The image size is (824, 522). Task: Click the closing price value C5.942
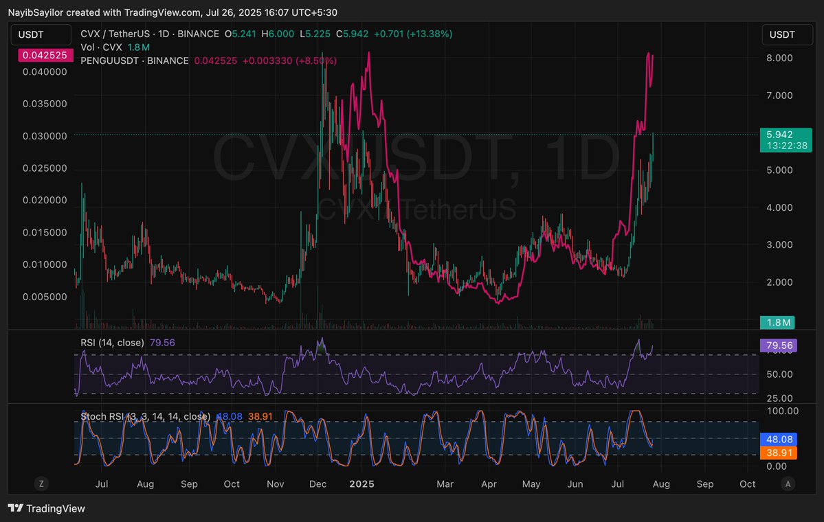352,34
